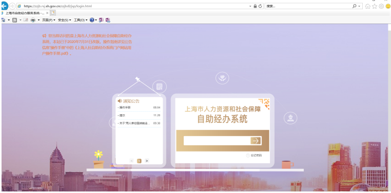Click the address bar URL field

tap(132, 6)
